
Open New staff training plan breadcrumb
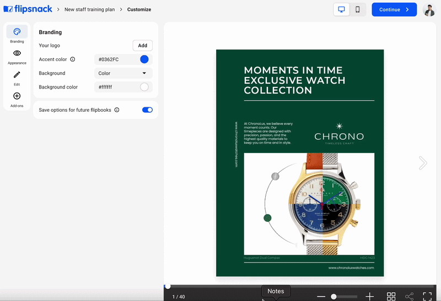click(x=90, y=9)
